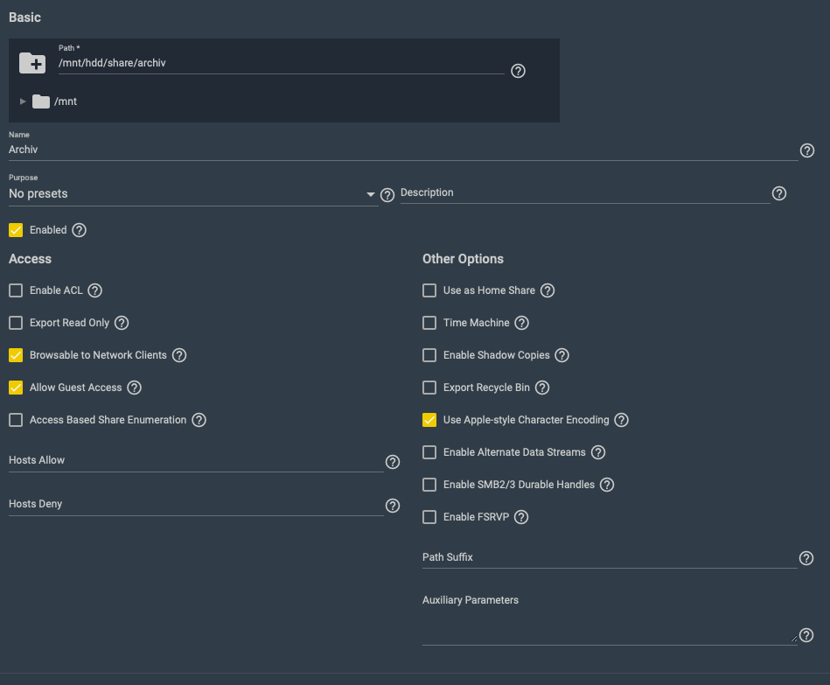Viewport: 830px width, 685px height.
Task: Click help icon for Auxiliary Parameters
Action: coord(806,635)
